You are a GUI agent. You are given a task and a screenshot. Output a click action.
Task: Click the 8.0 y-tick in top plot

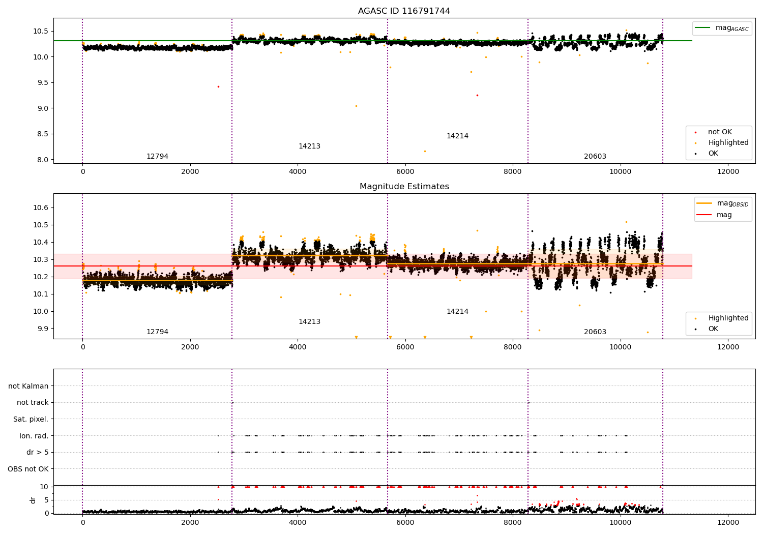(42, 160)
